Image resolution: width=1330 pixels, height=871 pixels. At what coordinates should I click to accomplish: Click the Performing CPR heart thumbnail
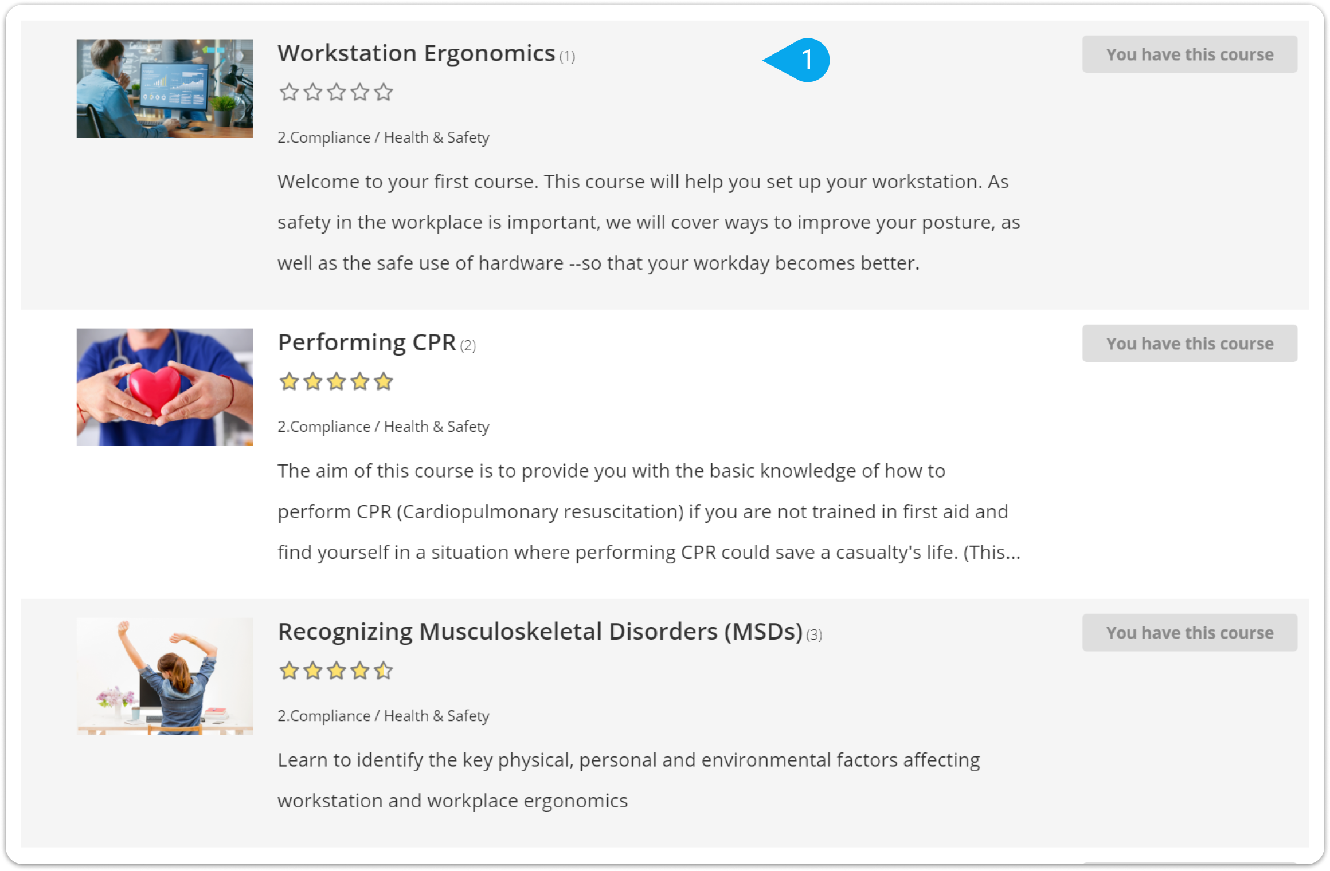click(165, 387)
